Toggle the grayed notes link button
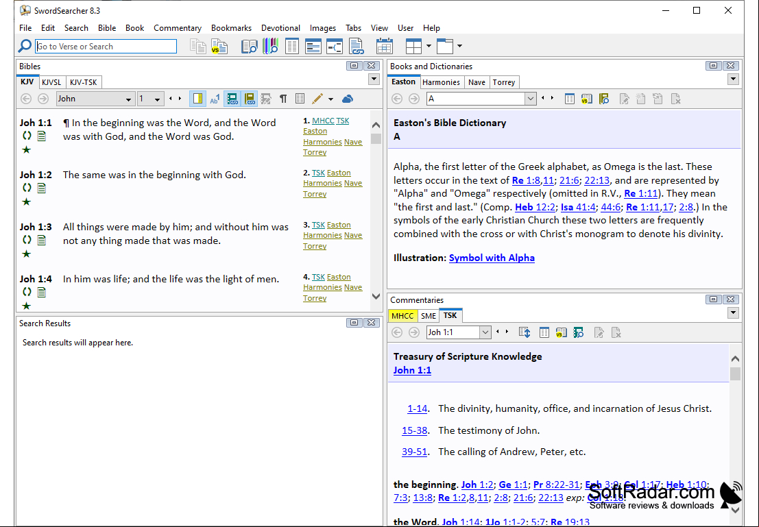 [x=266, y=99]
